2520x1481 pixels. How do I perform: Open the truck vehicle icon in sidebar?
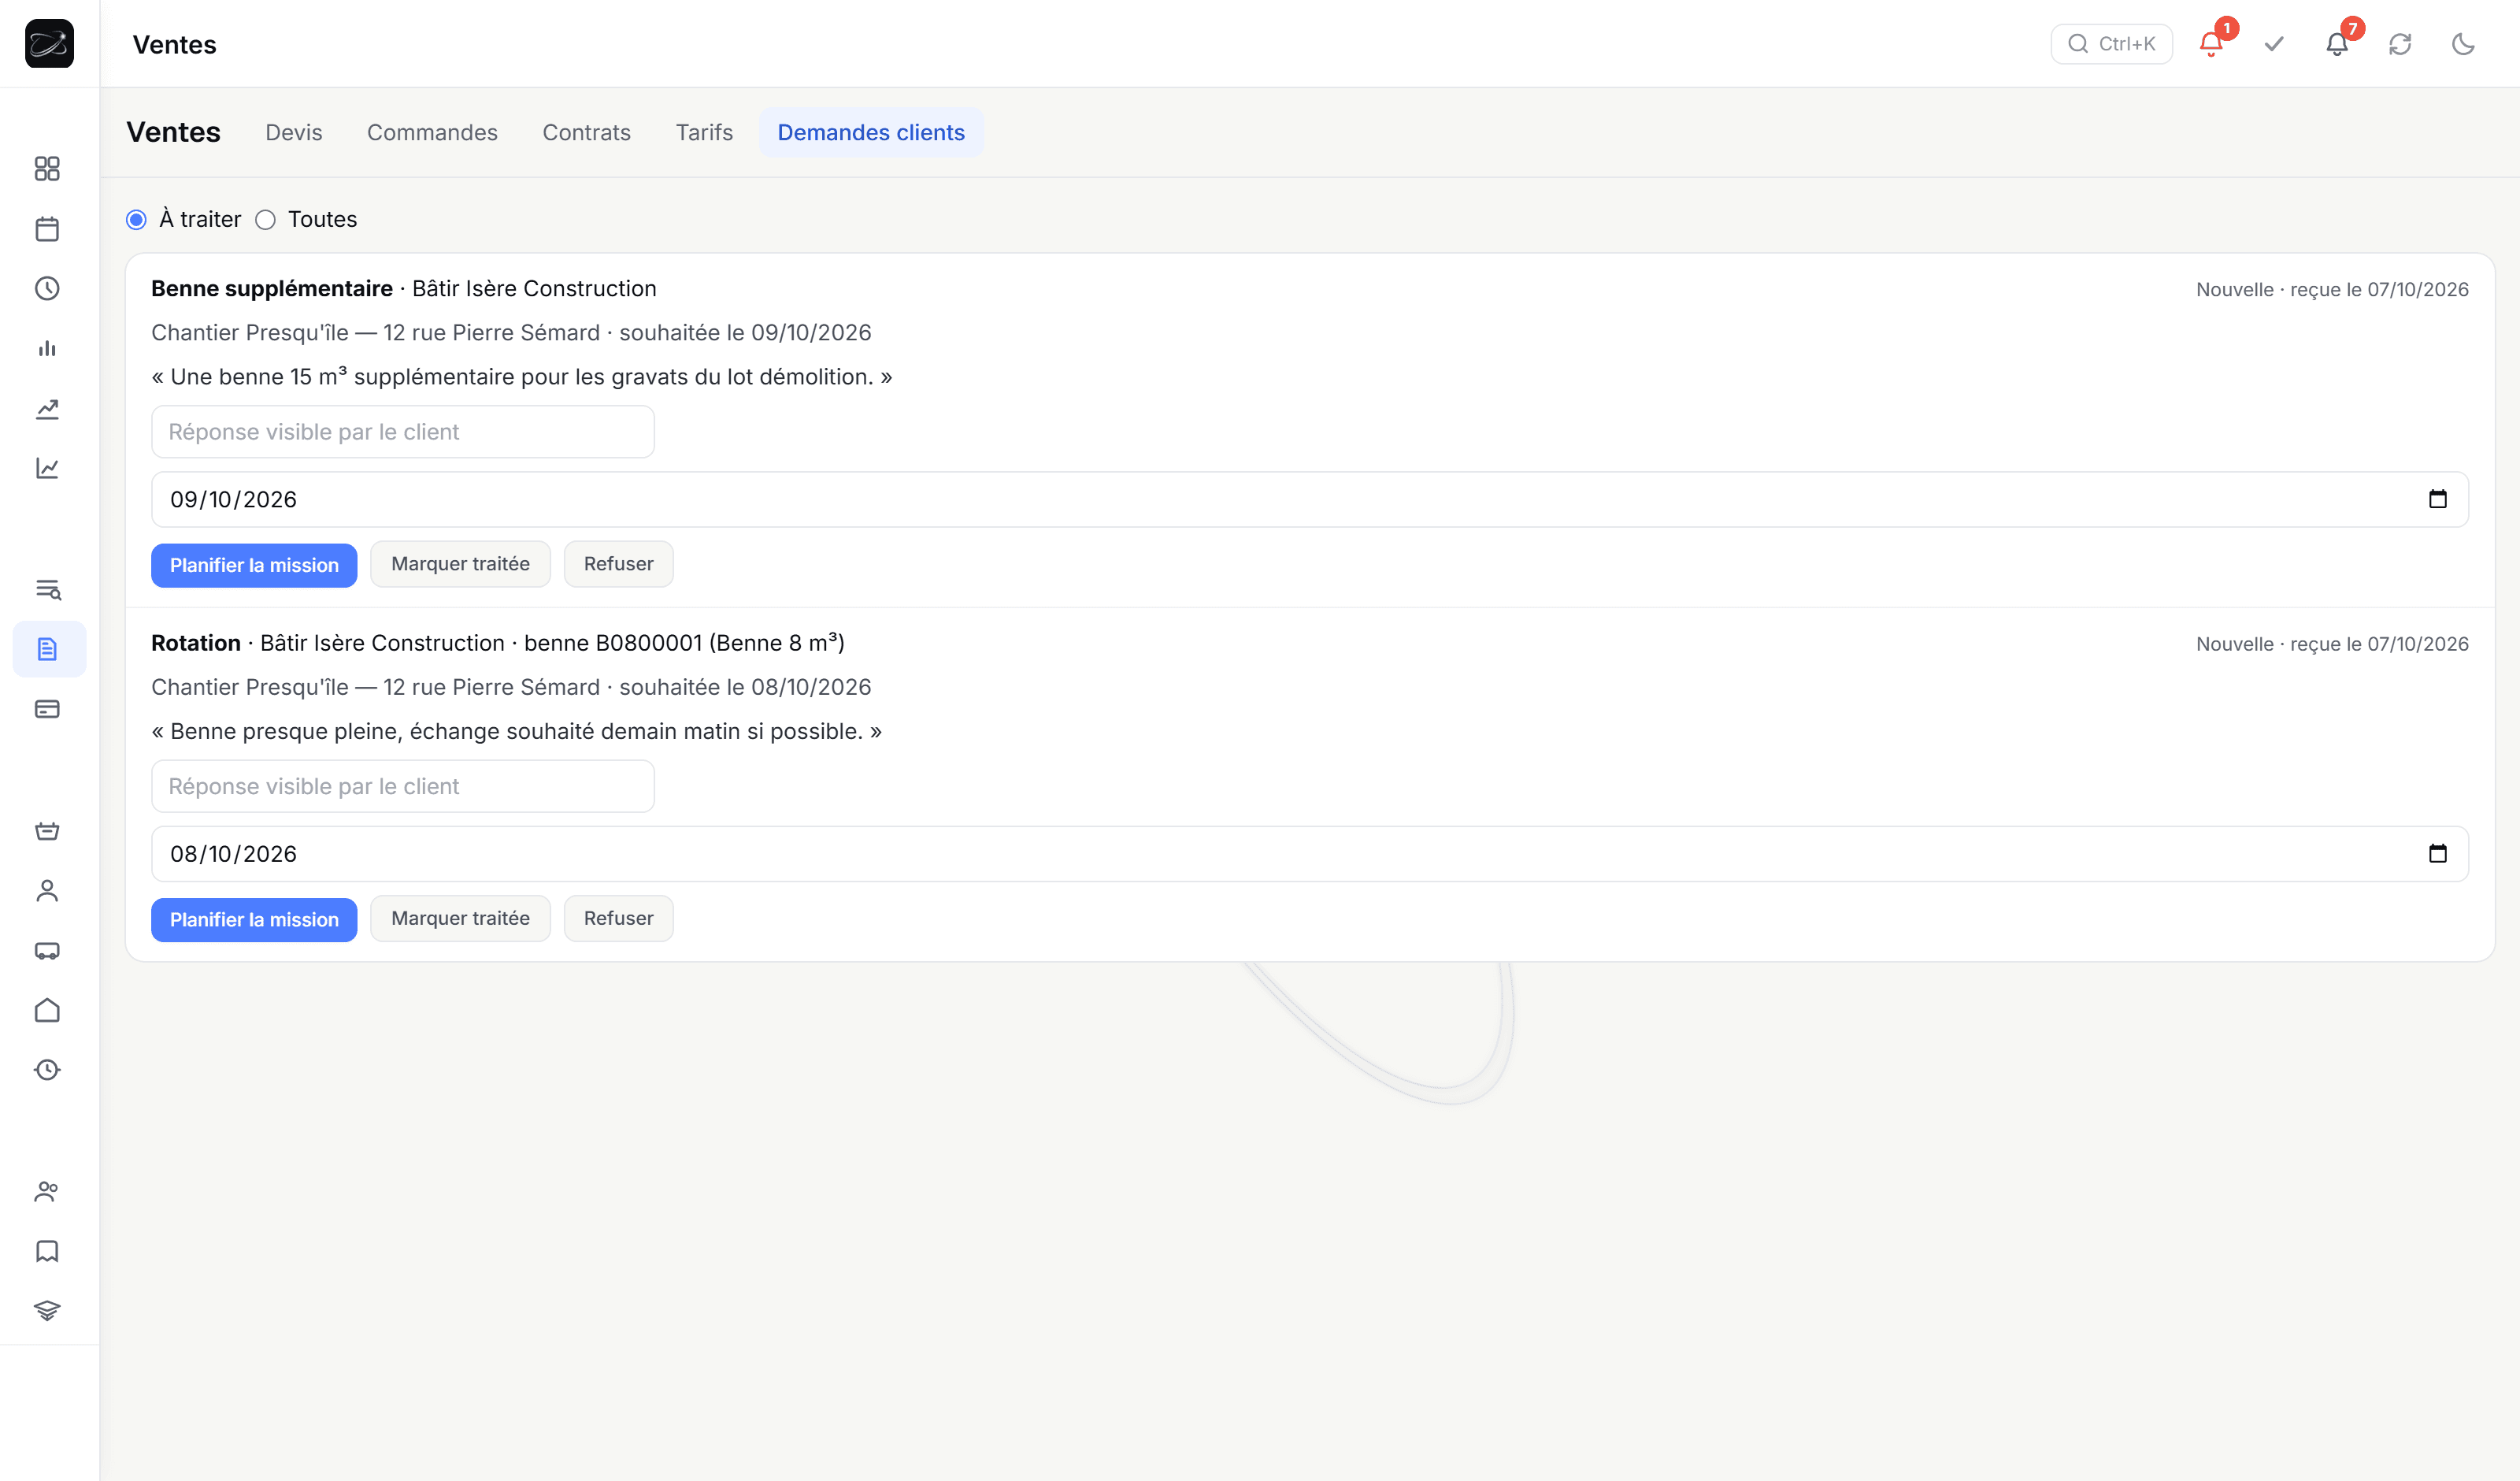47,951
